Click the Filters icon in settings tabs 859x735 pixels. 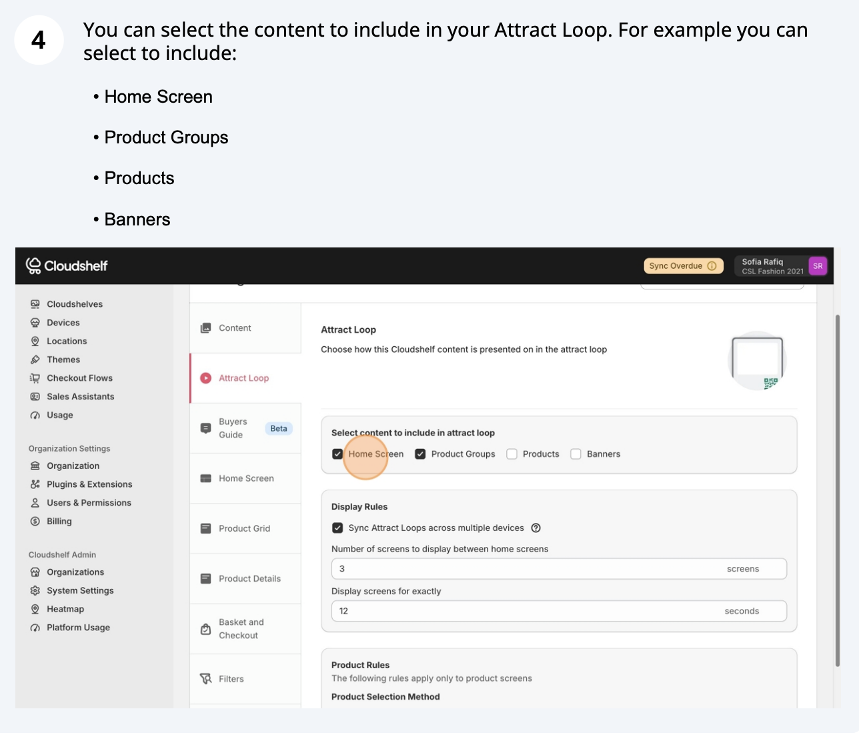tap(206, 679)
